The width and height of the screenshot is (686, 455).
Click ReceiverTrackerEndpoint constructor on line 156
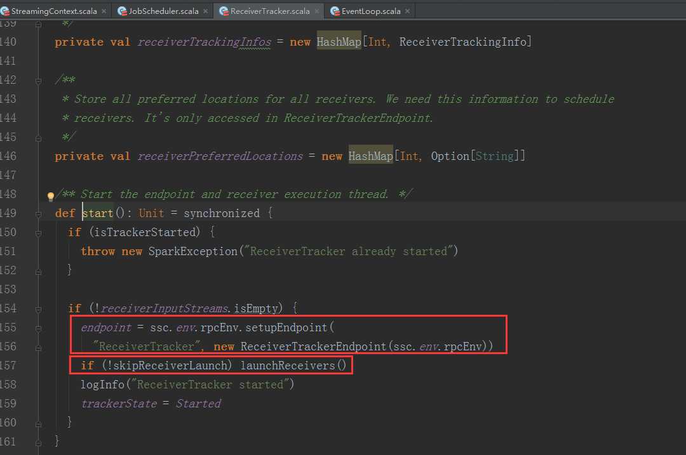tap(314, 346)
